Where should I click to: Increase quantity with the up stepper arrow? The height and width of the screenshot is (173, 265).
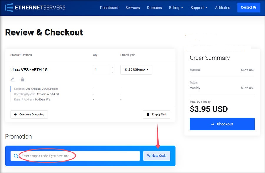[112, 67]
